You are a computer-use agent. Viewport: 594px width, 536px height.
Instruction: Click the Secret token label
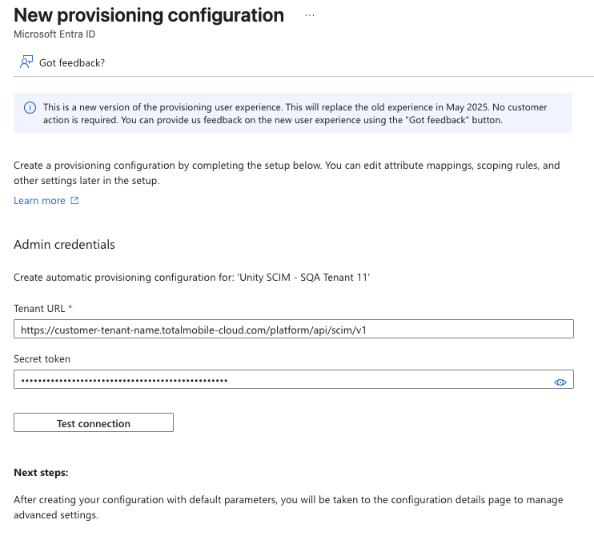pos(42,359)
